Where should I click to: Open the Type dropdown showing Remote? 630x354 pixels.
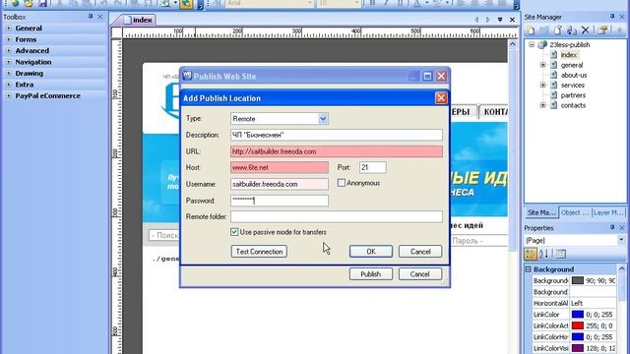tap(323, 119)
